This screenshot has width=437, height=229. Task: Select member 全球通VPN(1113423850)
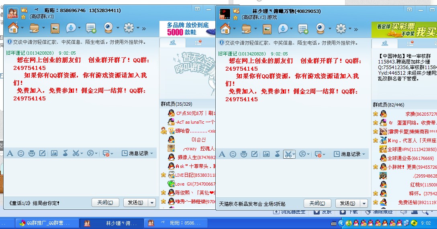408,149
